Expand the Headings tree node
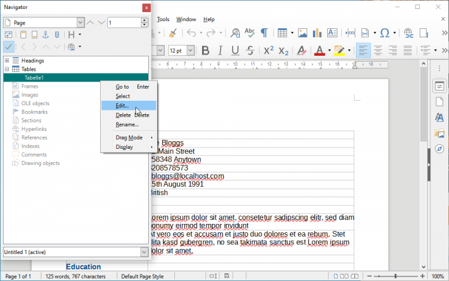The height and width of the screenshot is (281, 449). pos(7,60)
